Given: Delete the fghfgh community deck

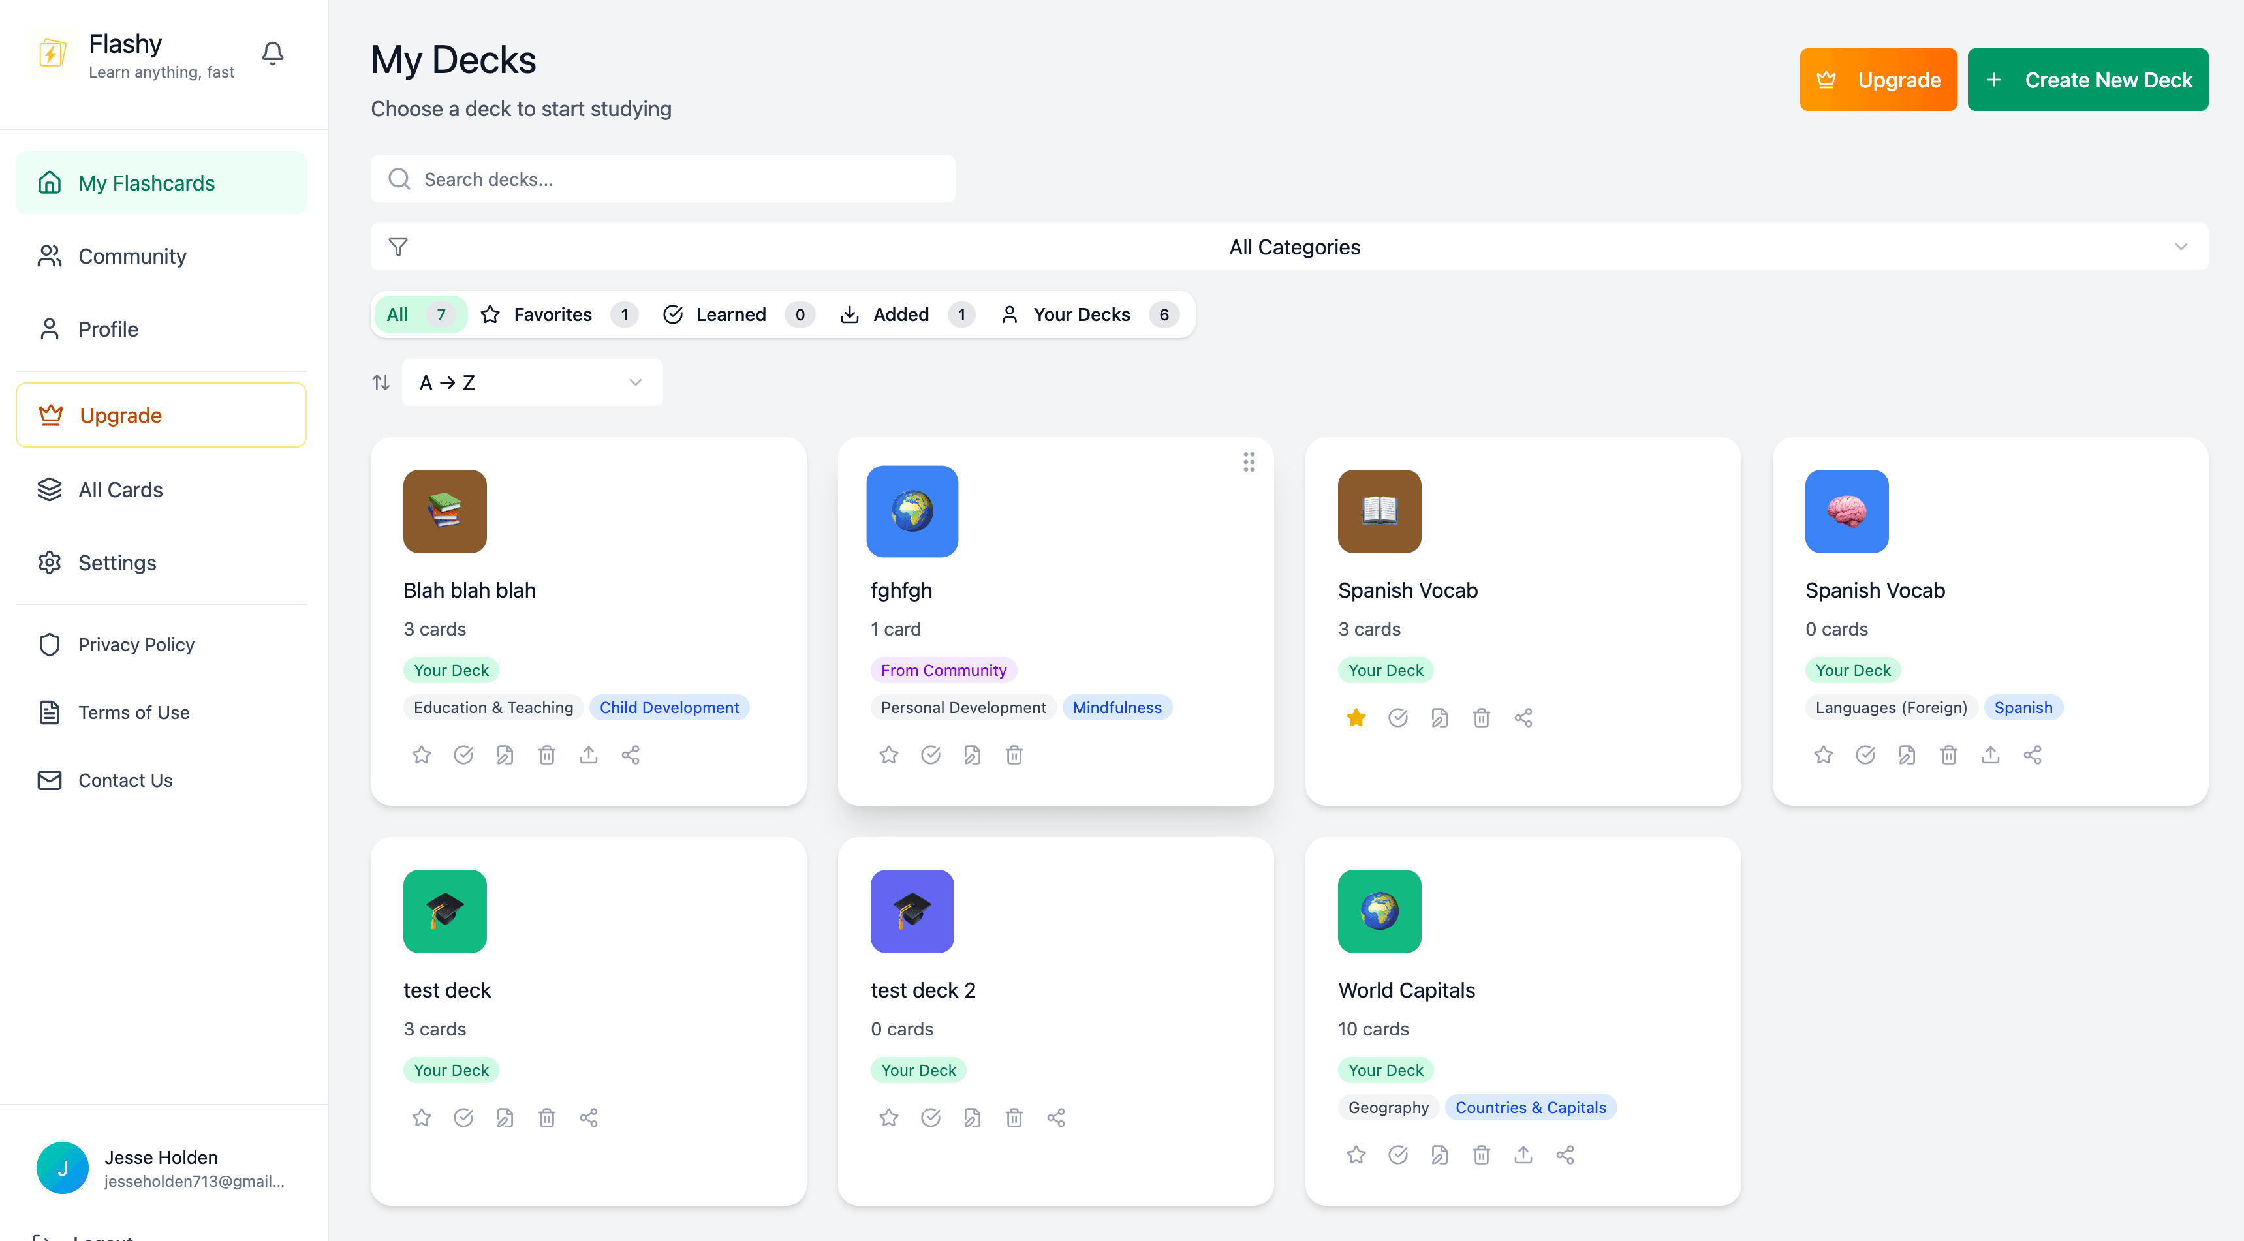Looking at the screenshot, I should [1014, 755].
